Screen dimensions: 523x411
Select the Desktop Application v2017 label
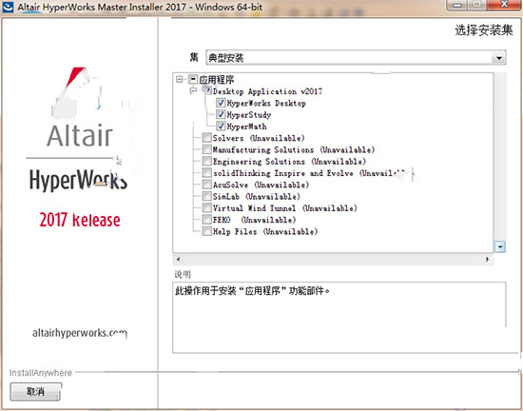(x=267, y=91)
